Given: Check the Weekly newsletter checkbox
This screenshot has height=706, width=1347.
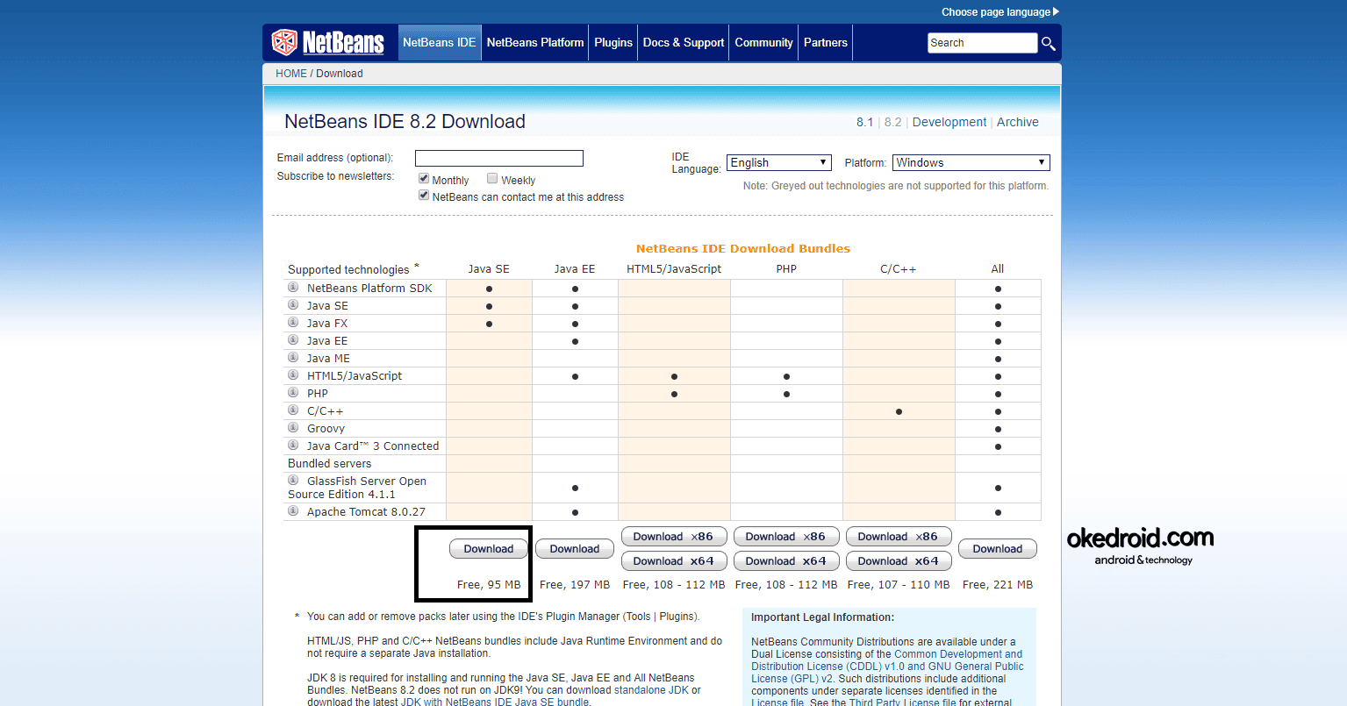Looking at the screenshot, I should coord(492,178).
